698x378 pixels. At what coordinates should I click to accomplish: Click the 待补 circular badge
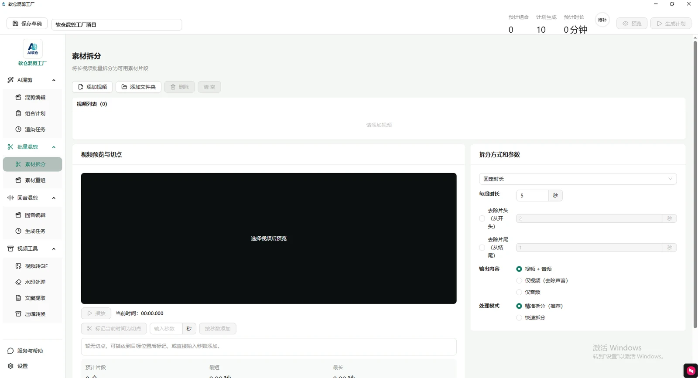(x=602, y=20)
